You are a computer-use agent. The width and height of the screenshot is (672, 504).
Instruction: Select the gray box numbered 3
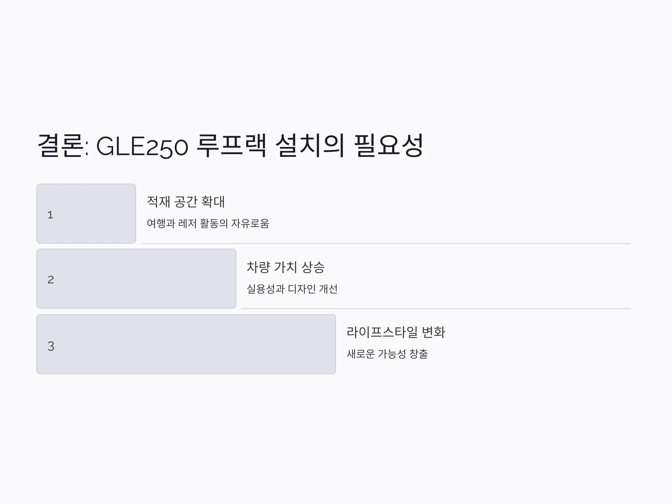(x=186, y=344)
